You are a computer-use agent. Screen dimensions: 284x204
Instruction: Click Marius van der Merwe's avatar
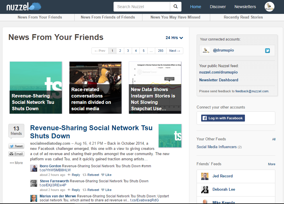click(x=34, y=198)
